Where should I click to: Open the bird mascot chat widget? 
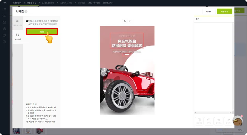pyautogui.click(x=237, y=120)
